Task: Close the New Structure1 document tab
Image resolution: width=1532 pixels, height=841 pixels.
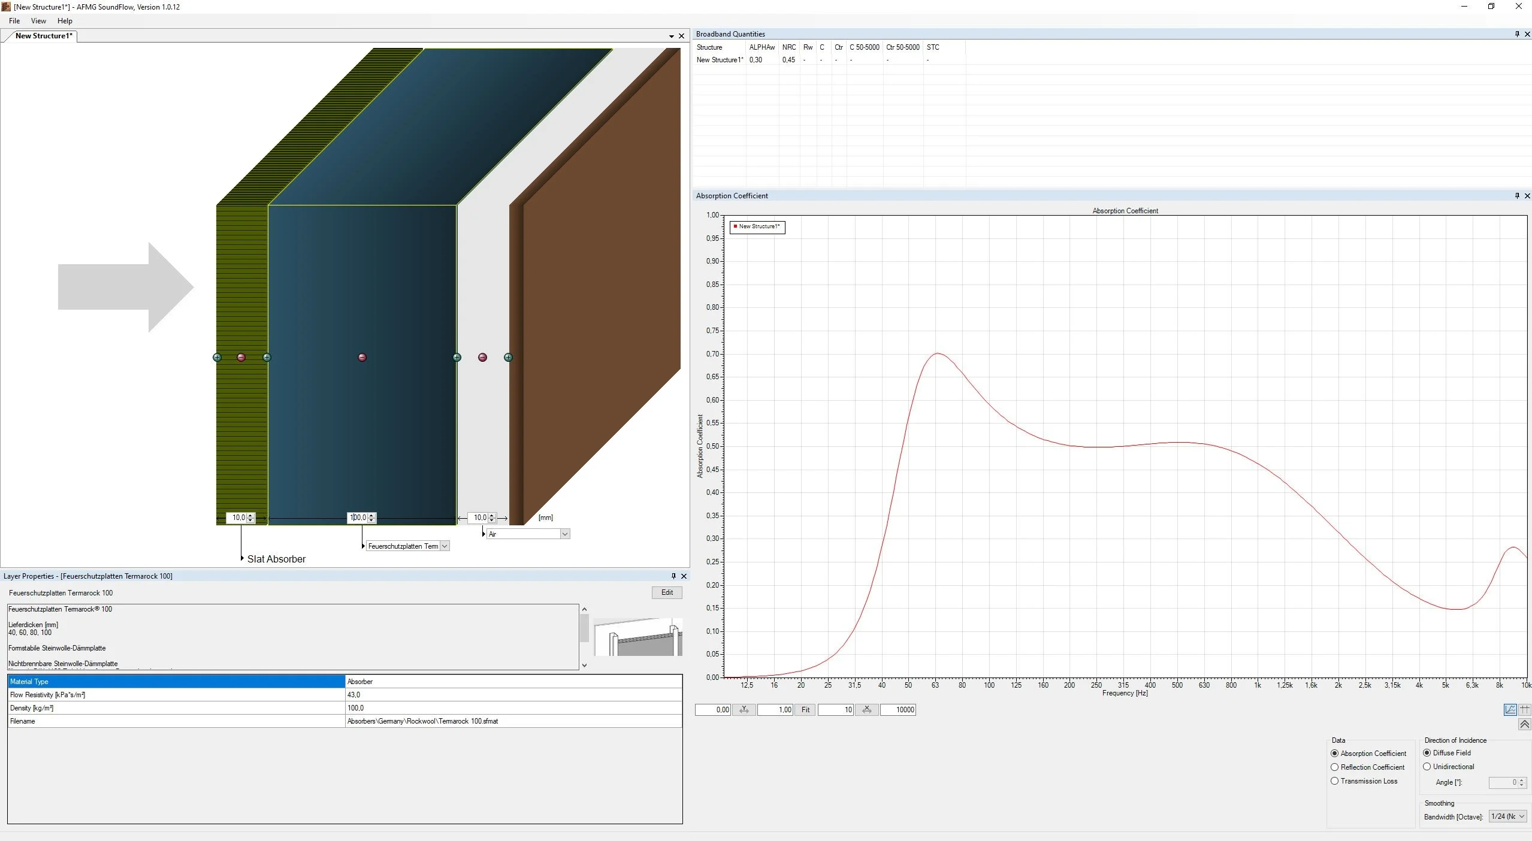Action: [x=681, y=36]
